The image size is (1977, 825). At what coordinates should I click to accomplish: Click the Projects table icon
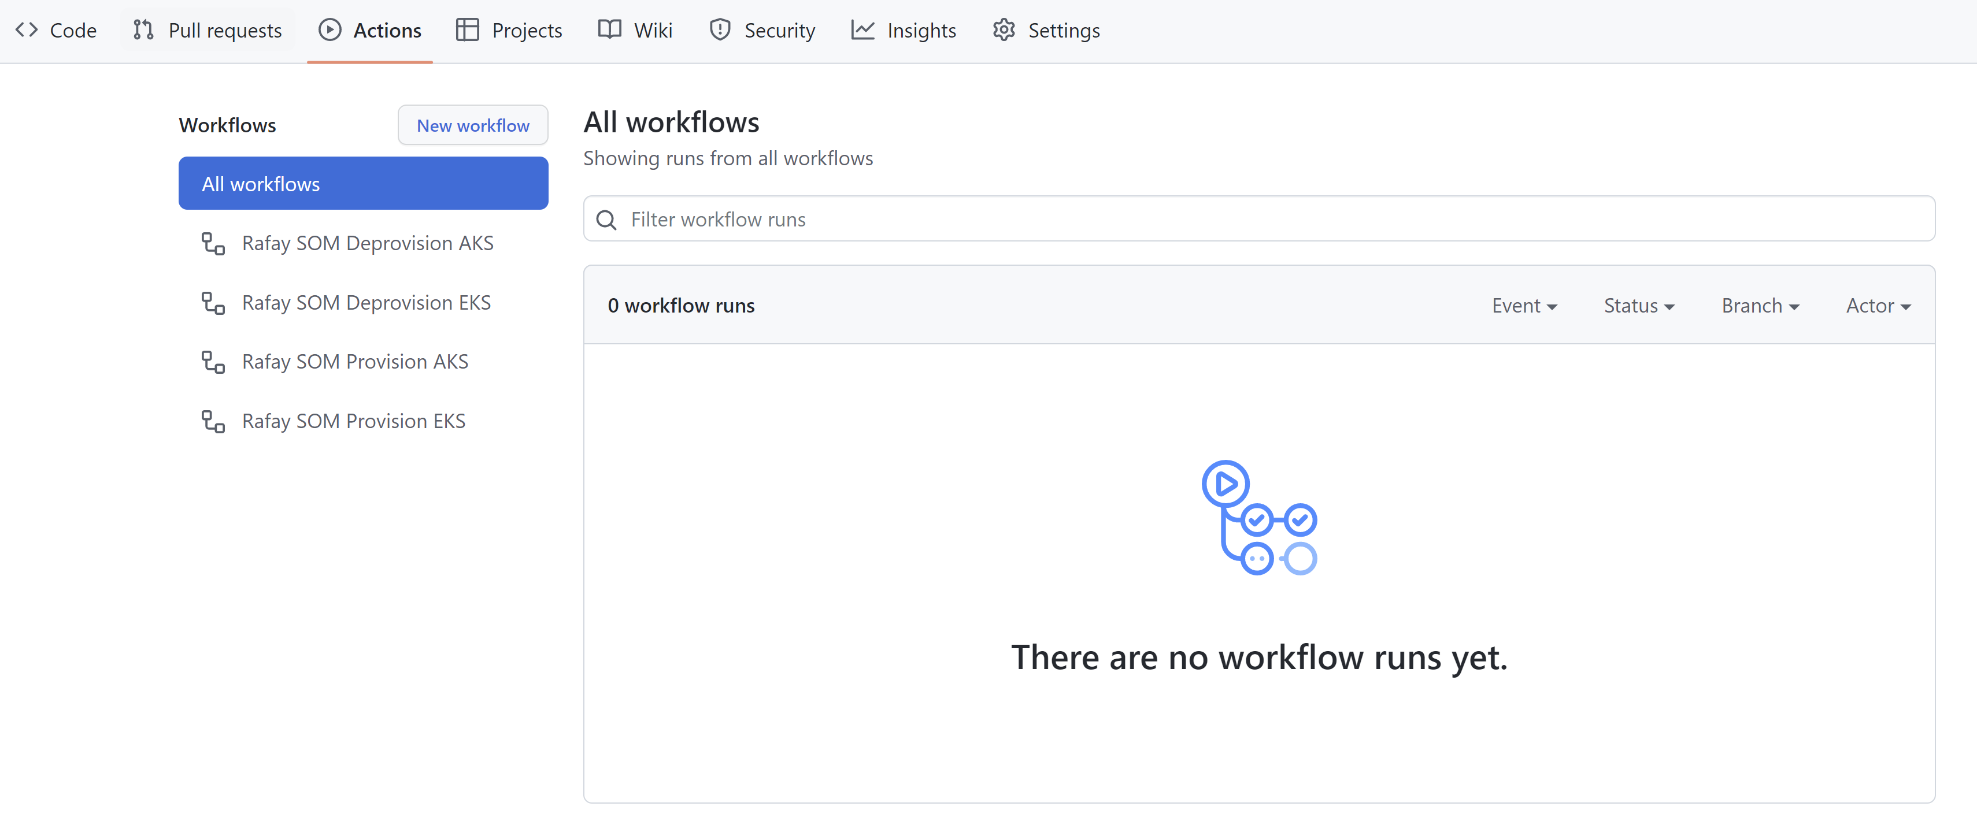[x=468, y=30]
